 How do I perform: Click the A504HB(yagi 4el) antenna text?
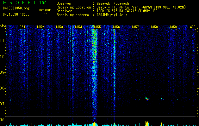[112, 15]
